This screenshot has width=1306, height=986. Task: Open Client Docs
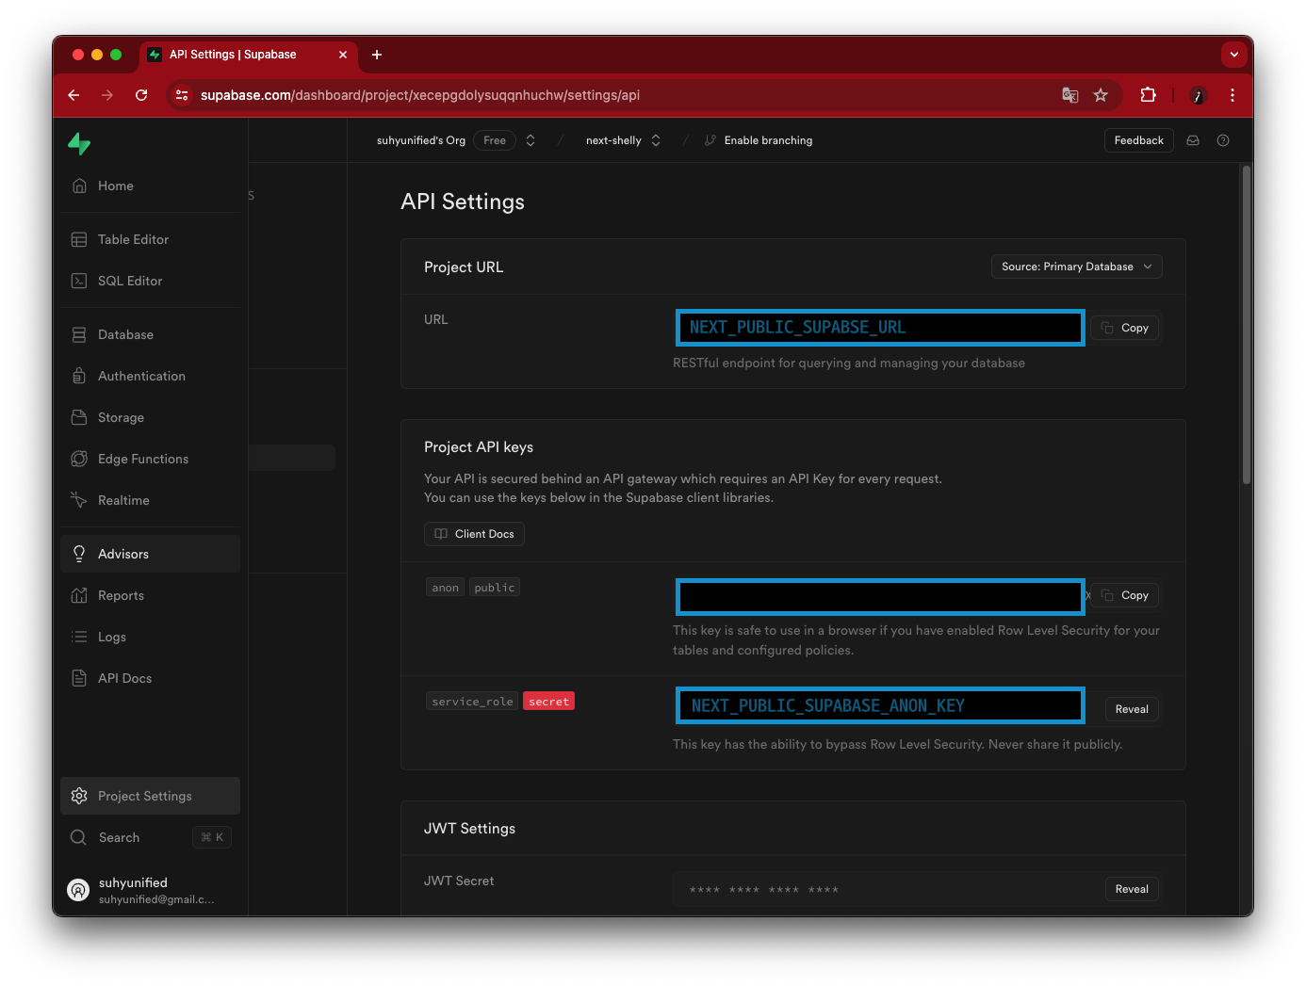pyautogui.click(x=474, y=534)
